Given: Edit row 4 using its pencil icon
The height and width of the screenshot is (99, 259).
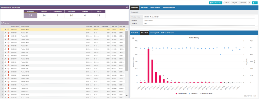Looking at the screenshot, I should [6, 39].
